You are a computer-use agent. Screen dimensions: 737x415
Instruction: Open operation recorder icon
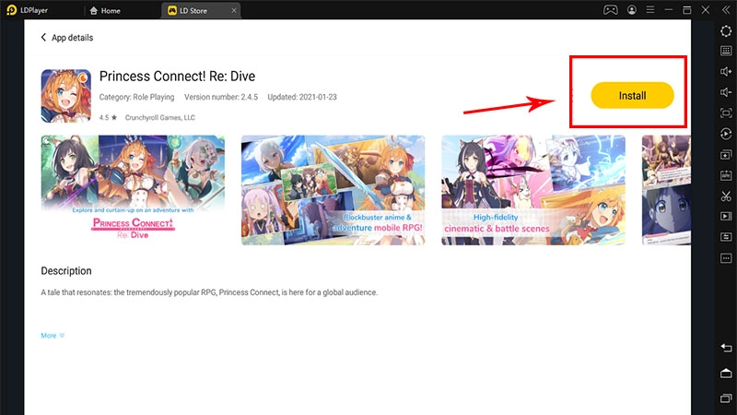[x=726, y=134]
